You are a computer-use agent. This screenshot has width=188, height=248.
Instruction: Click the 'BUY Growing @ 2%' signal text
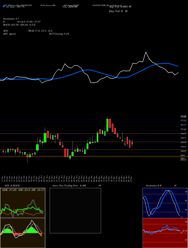[x=59, y=34]
